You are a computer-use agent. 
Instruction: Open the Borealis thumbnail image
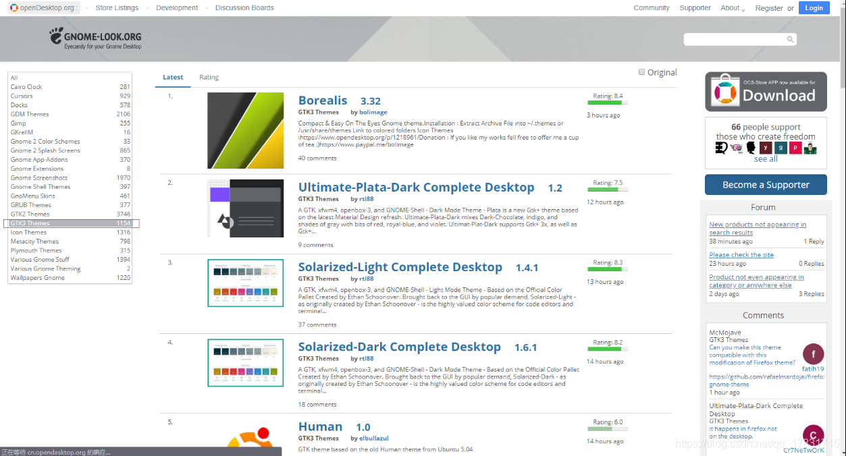pyautogui.click(x=246, y=131)
